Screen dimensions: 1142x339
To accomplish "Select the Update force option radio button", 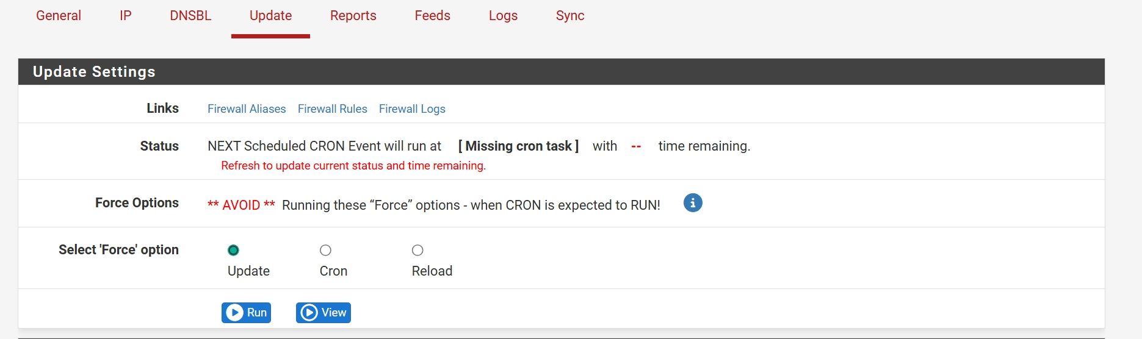I will click(233, 251).
